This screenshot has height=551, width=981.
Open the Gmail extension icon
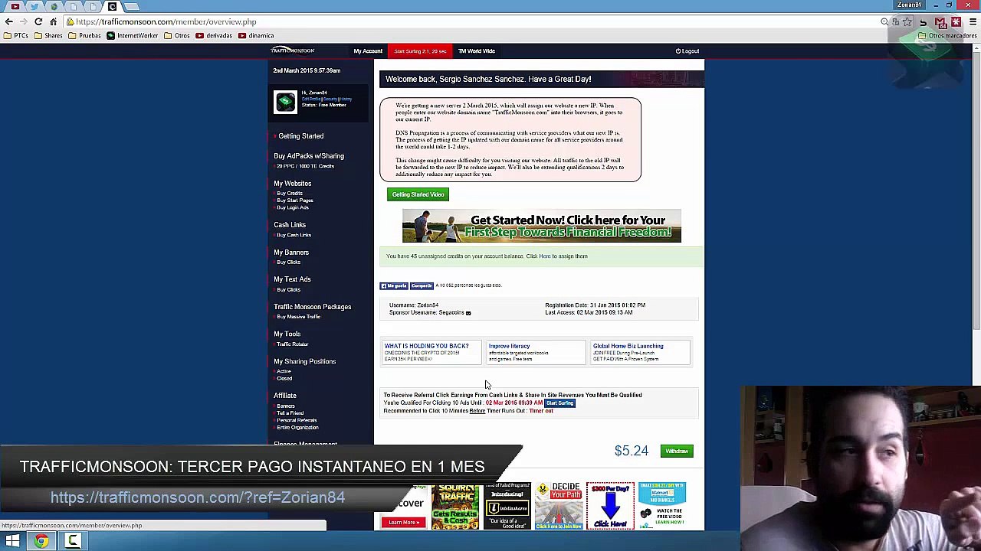coord(940,21)
